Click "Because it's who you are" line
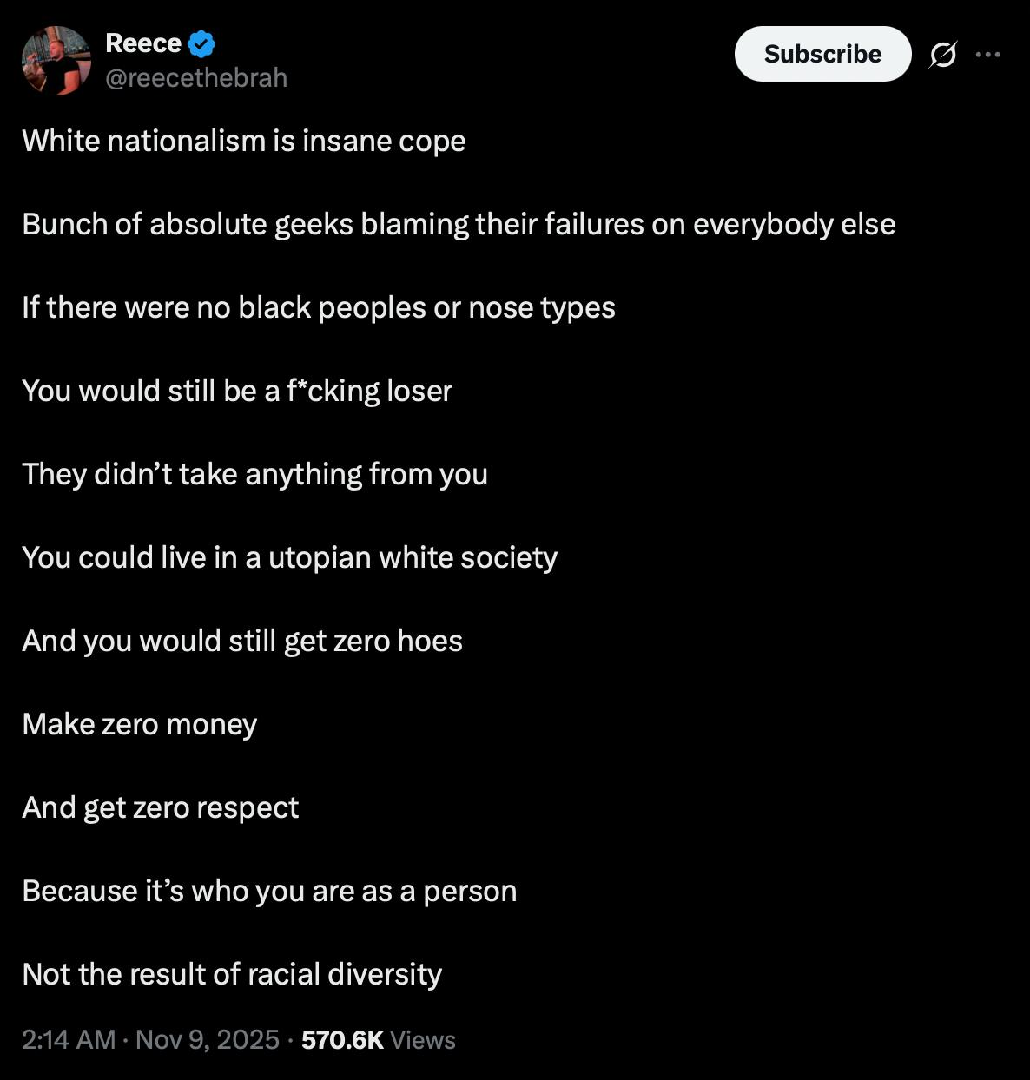Screen dimensions: 1030x1080 (x=269, y=891)
